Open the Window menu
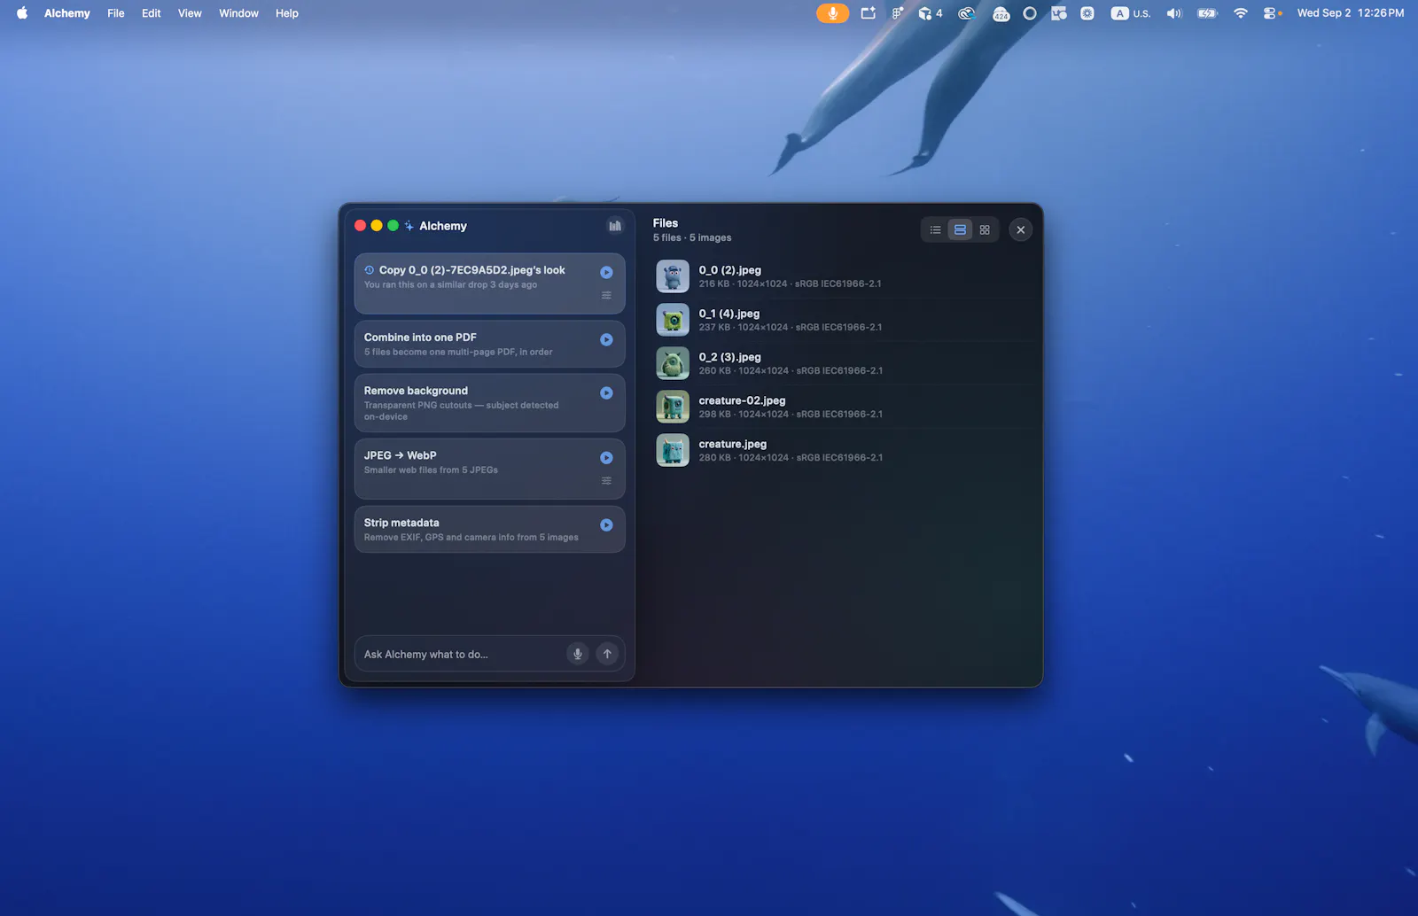The image size is (1418, 916). (238, 13)
